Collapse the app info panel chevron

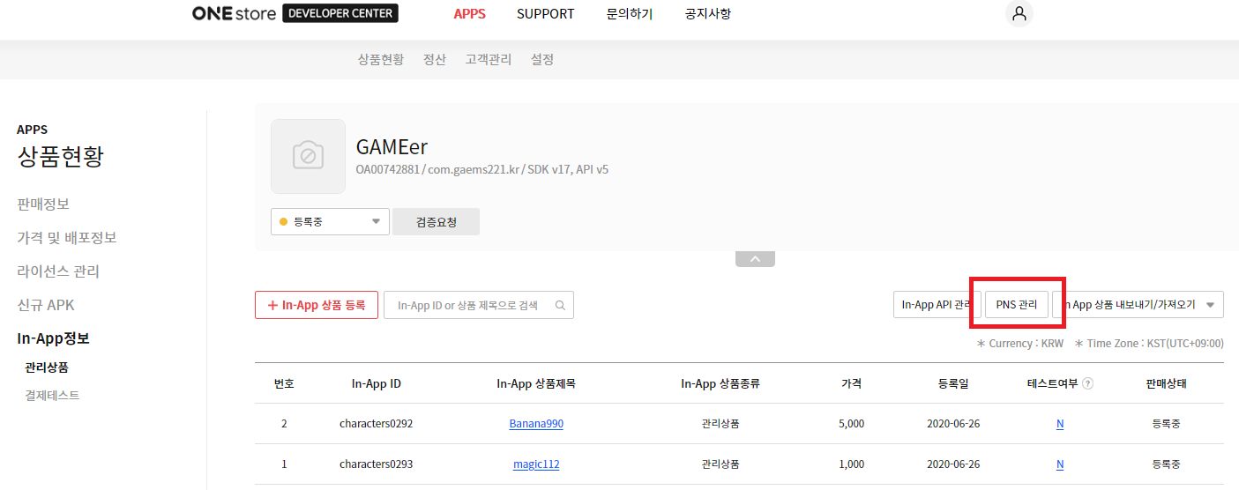click(x=755, y=259)
